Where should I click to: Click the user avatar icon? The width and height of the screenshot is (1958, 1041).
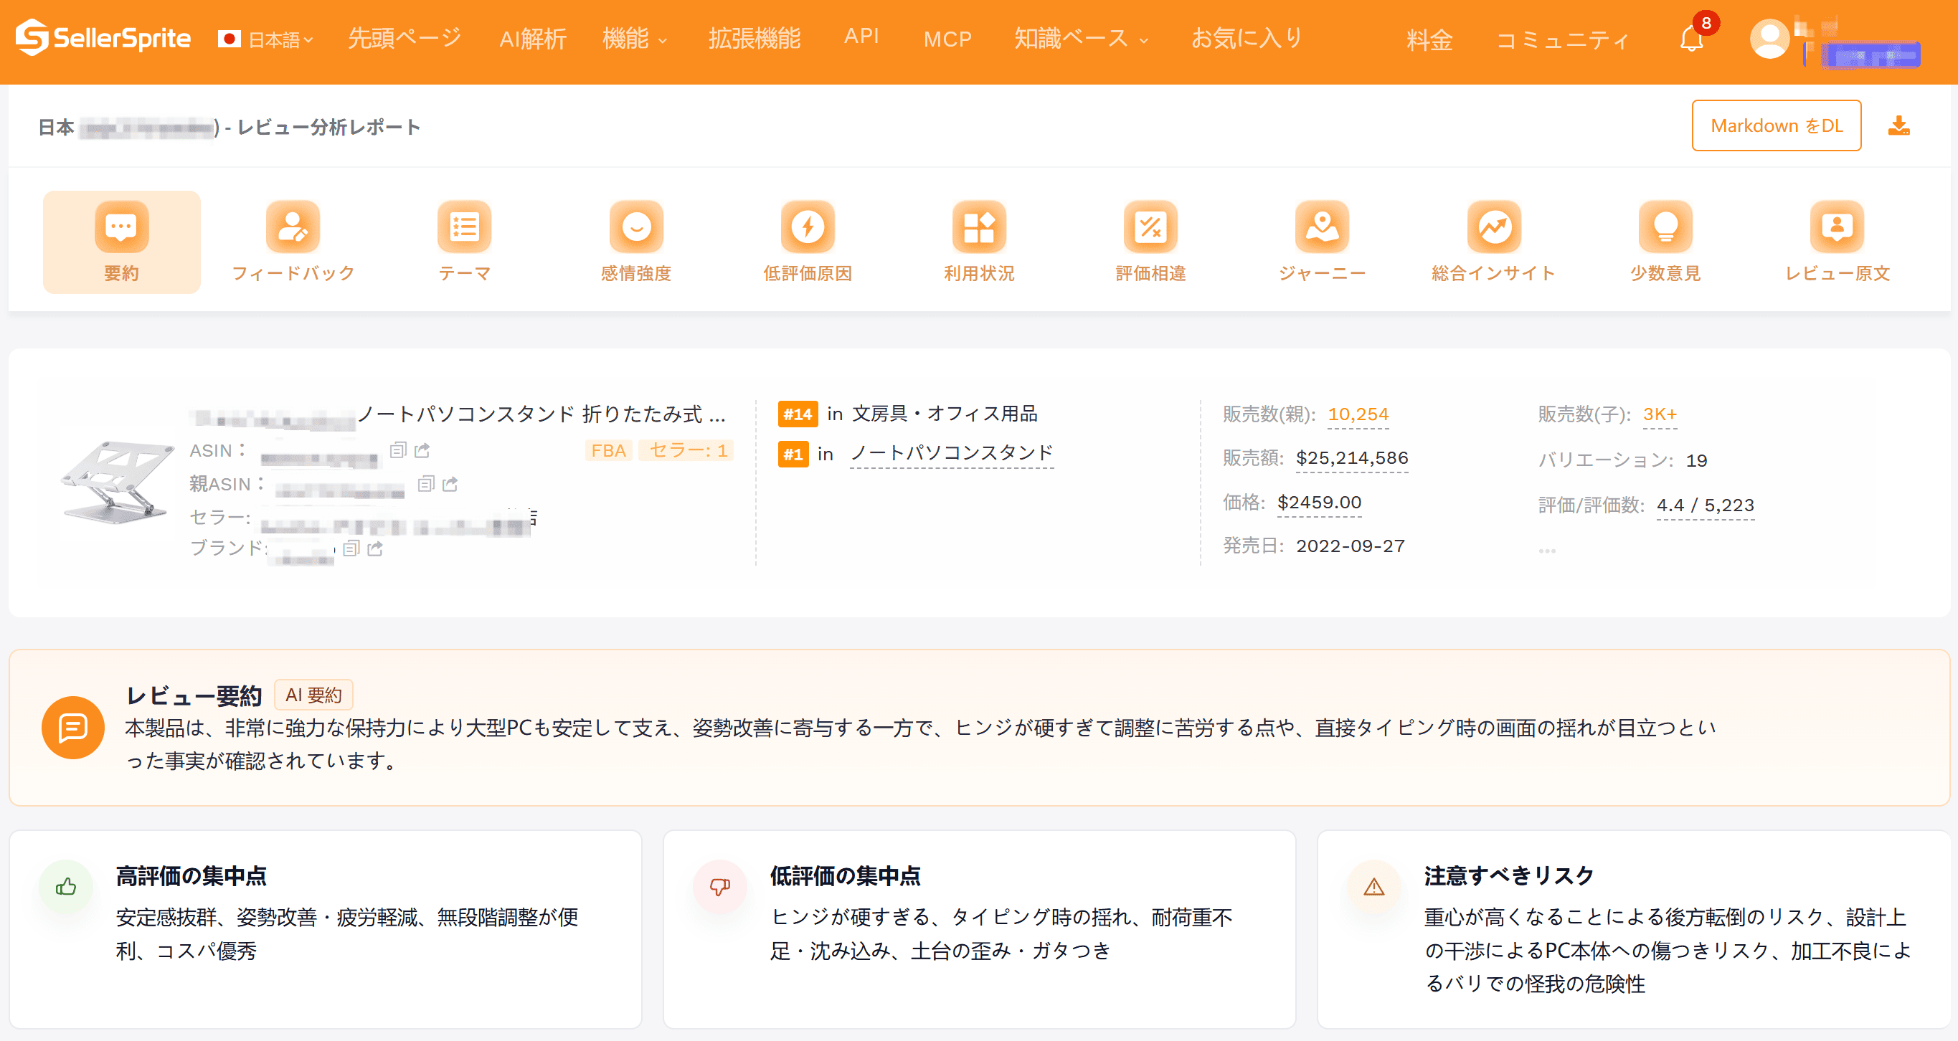(x=1769, y=38)
